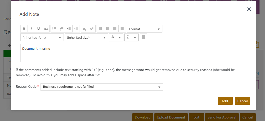Open the insert table tool
The image size is (265, 121).
click(x=143, y=37)
